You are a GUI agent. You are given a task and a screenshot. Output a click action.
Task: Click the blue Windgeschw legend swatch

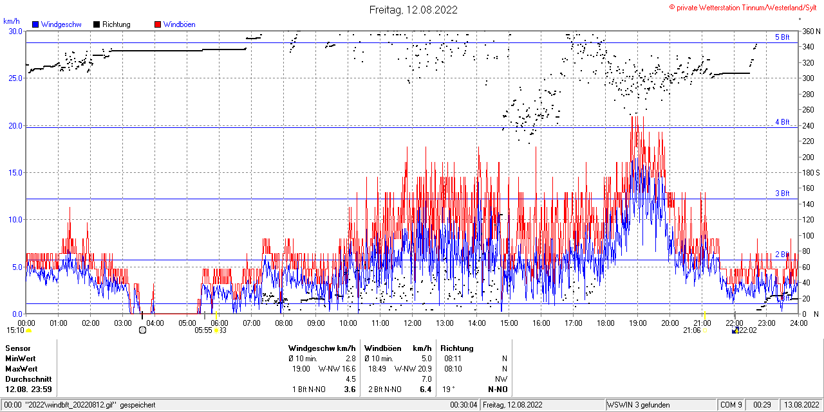[x=35, y=24]
